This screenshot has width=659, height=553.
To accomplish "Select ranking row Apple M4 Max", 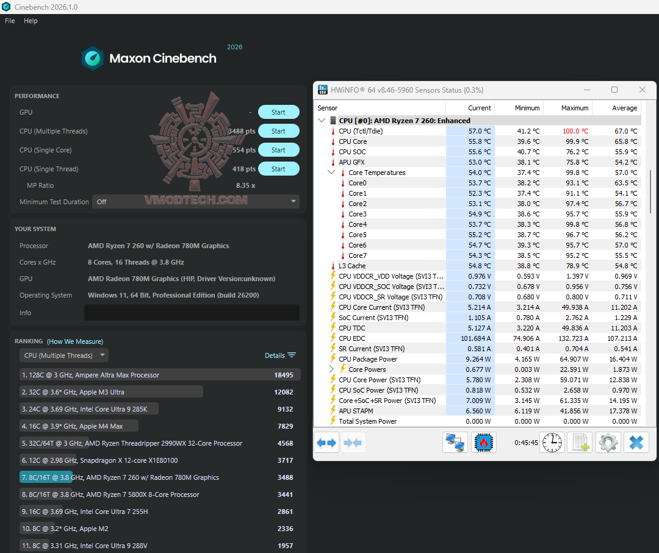I will point(160,426).
